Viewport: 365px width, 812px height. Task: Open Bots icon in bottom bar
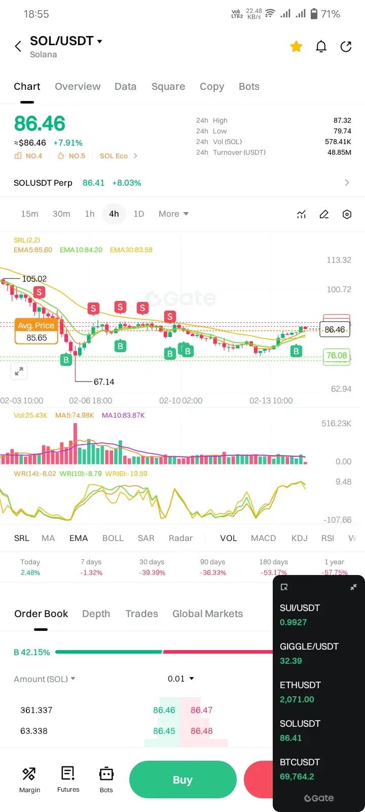pyautogui.click(x=106, y=780)
